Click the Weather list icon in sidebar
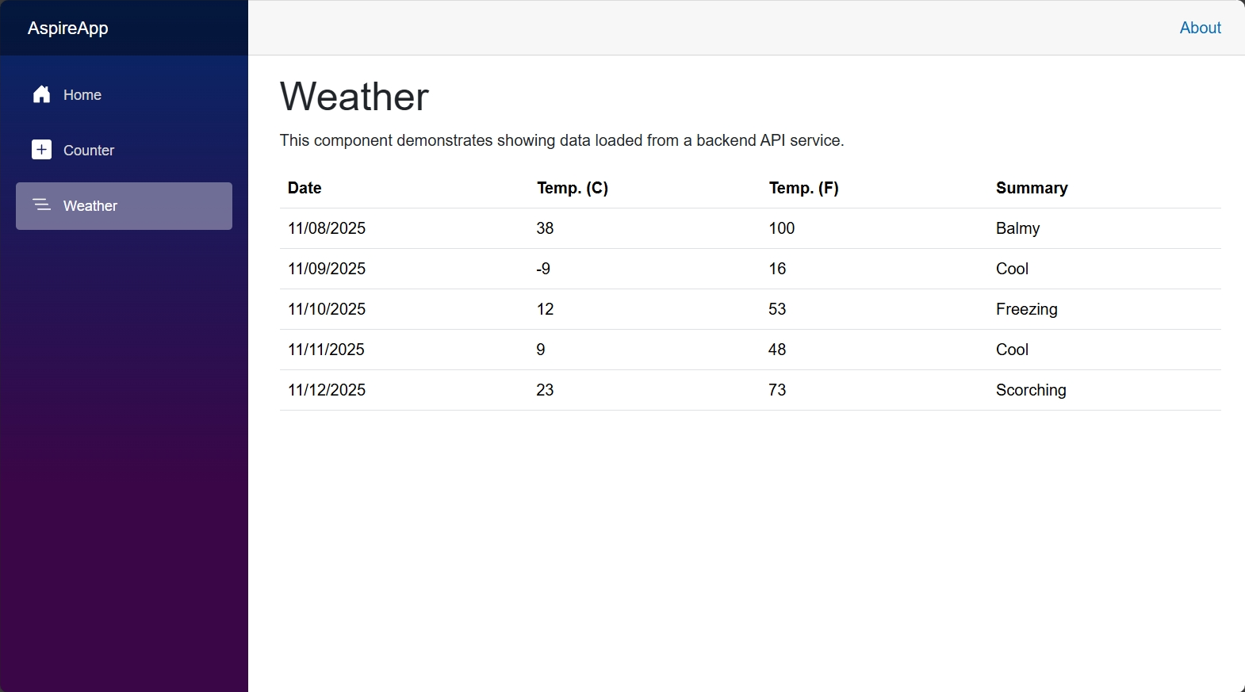Viewport: 1245px width, 692px height. 42,205
